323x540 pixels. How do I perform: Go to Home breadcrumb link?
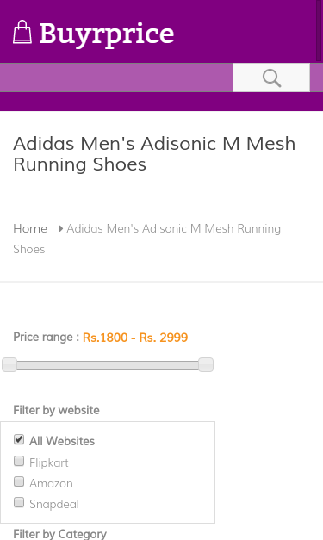30,228
